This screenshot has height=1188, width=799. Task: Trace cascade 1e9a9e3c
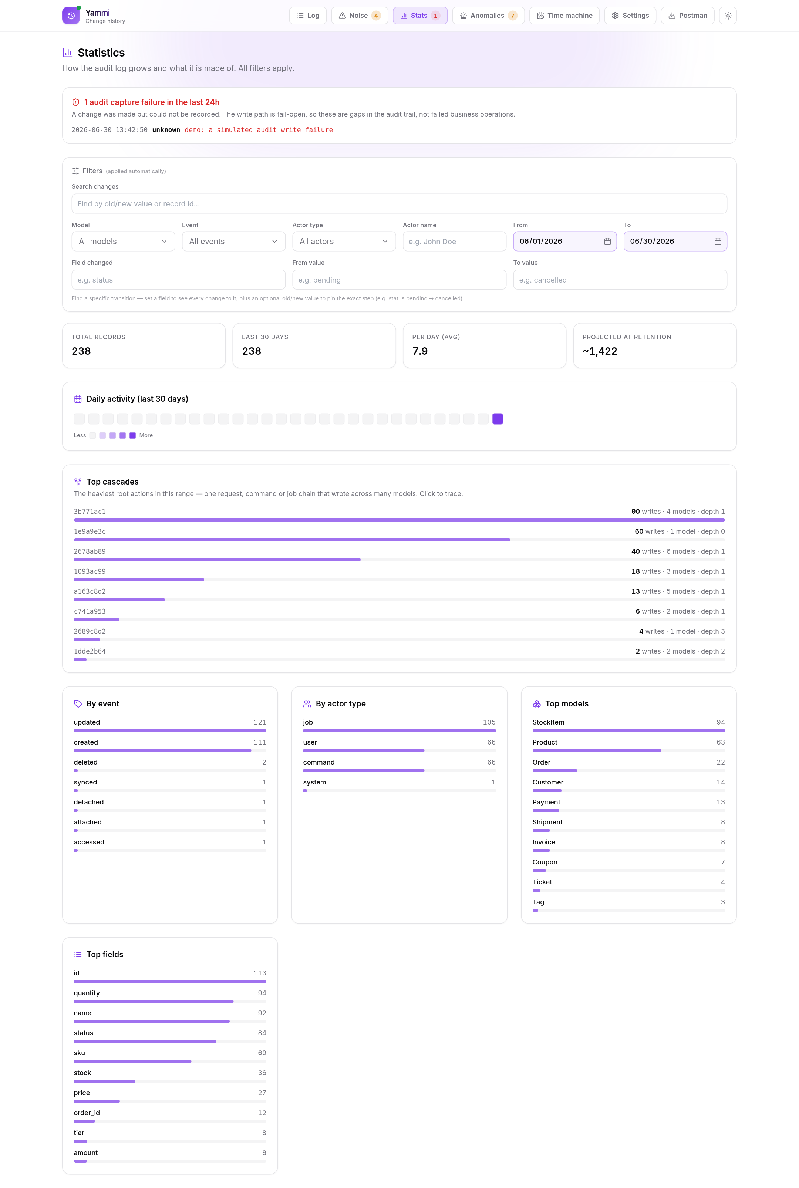(x=399, y=535)
